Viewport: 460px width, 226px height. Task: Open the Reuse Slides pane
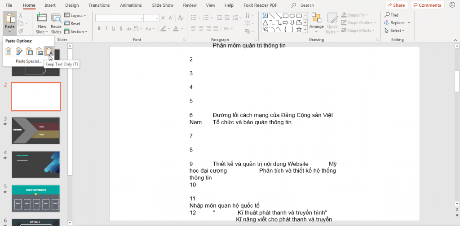click(56, 24)
